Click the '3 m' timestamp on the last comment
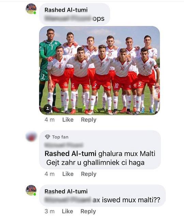Screen dimensions: 184x220 [49, 211]
